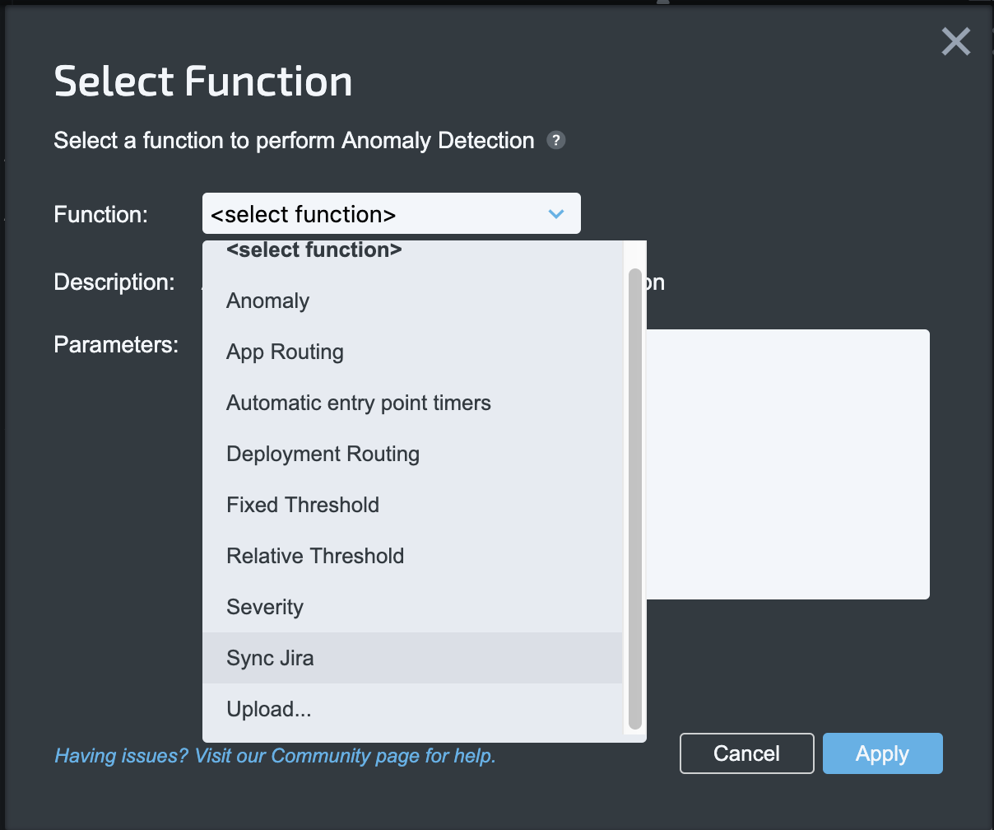Click the blue chevron in Function field
994x830 pixels.
(x=556, y=214)
